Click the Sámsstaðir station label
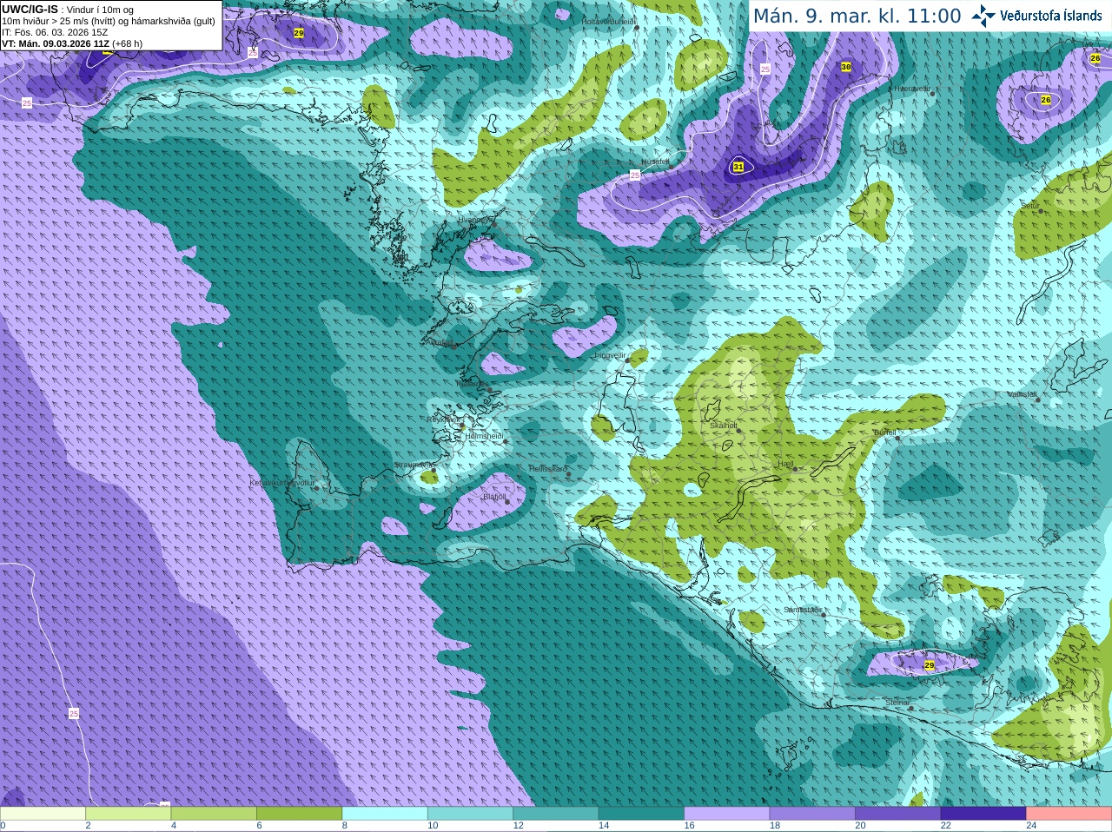The image size is (1112, 832). (x=802, y=610)
